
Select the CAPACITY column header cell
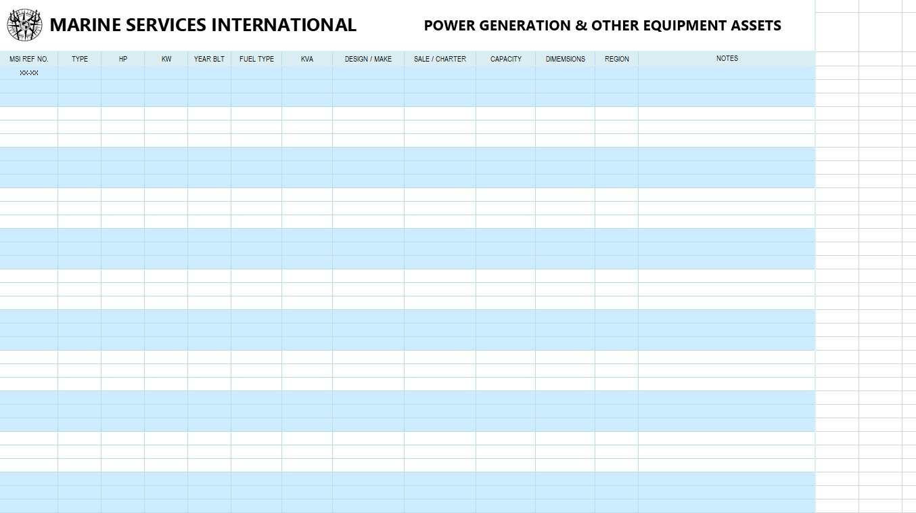(x=506, y=59)
